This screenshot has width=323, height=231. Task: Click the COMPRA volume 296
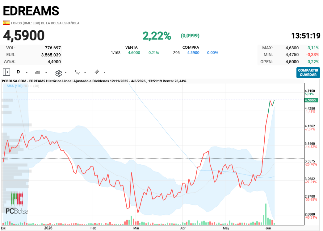click(176, 53)
